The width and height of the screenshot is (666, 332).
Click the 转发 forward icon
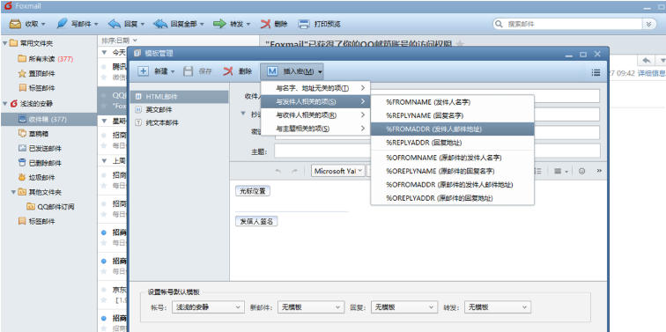tap(219, 24)
